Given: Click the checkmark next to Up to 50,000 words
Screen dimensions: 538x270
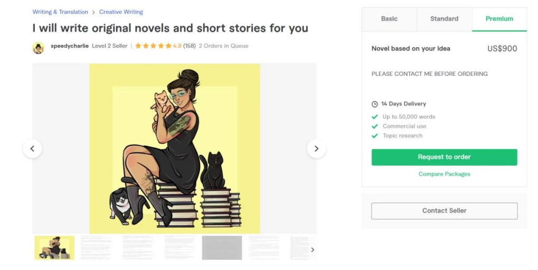Looking at the screenshot, I should [x=375, y=117].
